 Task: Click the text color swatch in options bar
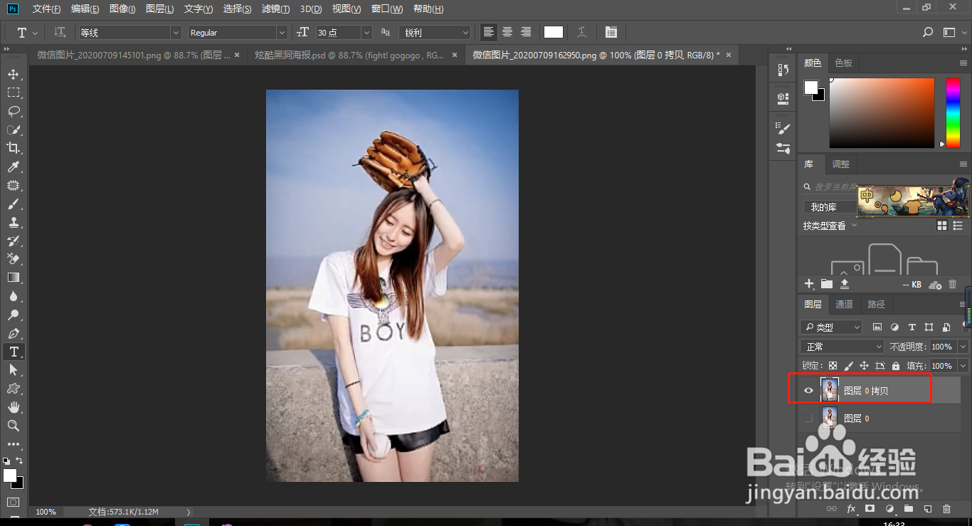pos(554,32)
